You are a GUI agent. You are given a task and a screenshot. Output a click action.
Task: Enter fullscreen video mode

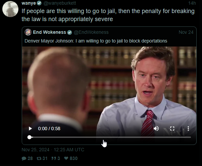172,129
